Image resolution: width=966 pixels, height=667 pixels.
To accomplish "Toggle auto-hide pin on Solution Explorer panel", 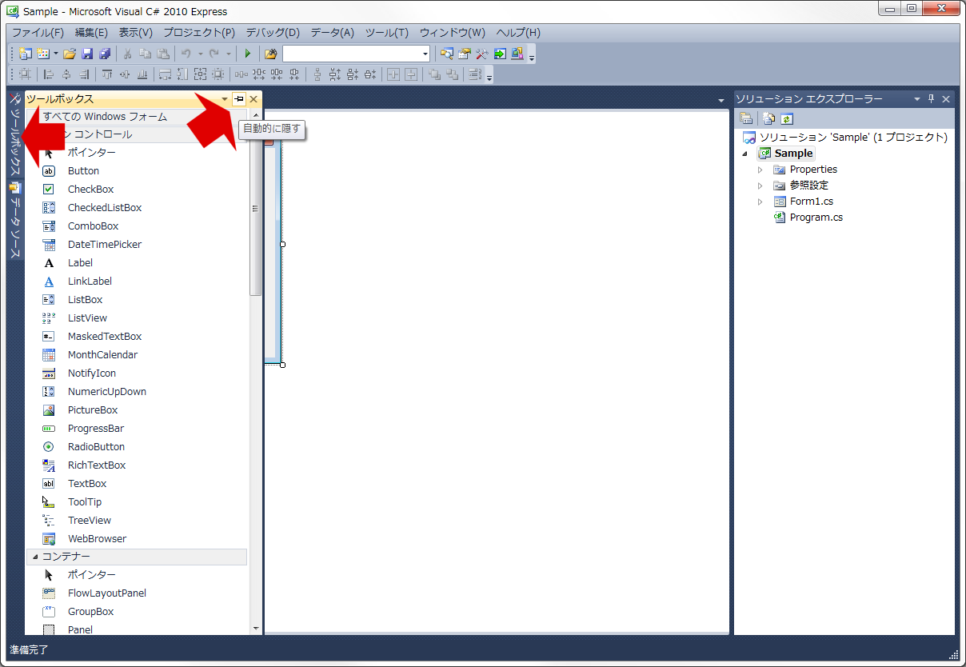I will (931, 98).
